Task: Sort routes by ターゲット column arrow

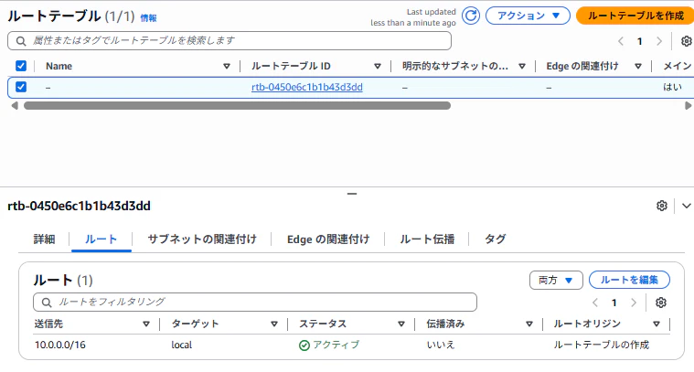Action: 274,324
